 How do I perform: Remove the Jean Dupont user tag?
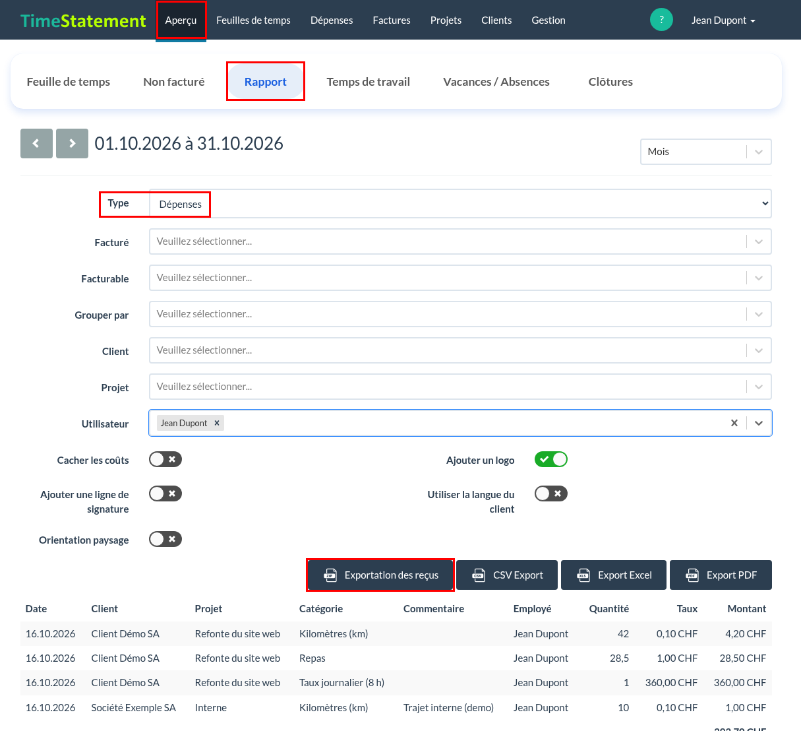point(217,423)
